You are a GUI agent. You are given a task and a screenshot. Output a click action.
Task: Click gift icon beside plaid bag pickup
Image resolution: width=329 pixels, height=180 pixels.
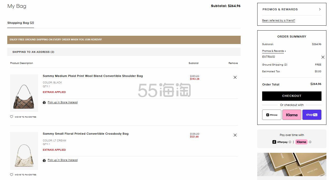(x=44, y=102)
